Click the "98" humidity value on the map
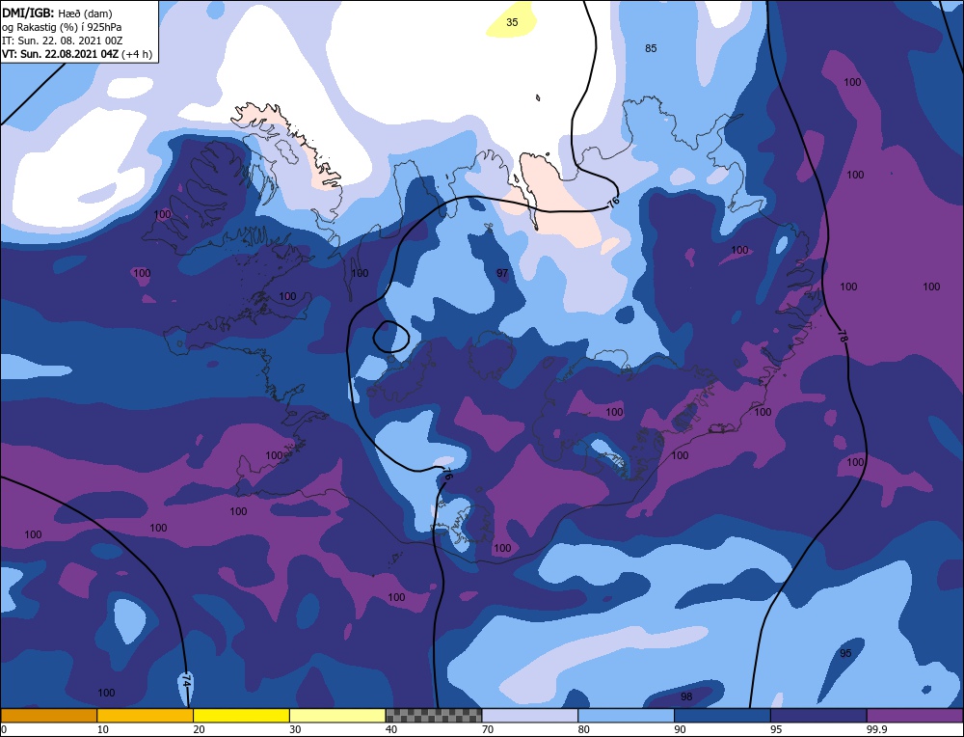Viewport: 964px width, 737px height. [686, 696]
